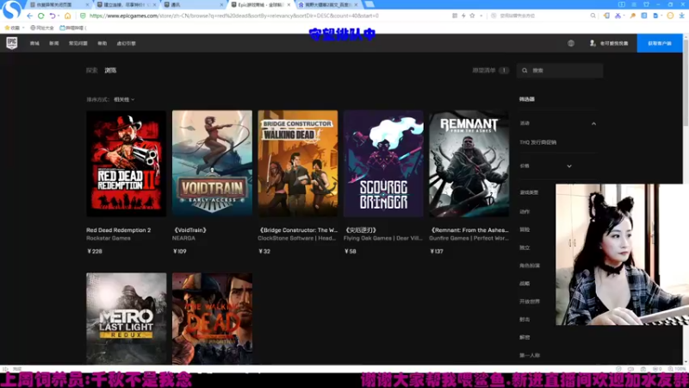Screen dimensions: 689x388
Task: Click the shirt skin icon in the title bar
Action: click(646, 4)
